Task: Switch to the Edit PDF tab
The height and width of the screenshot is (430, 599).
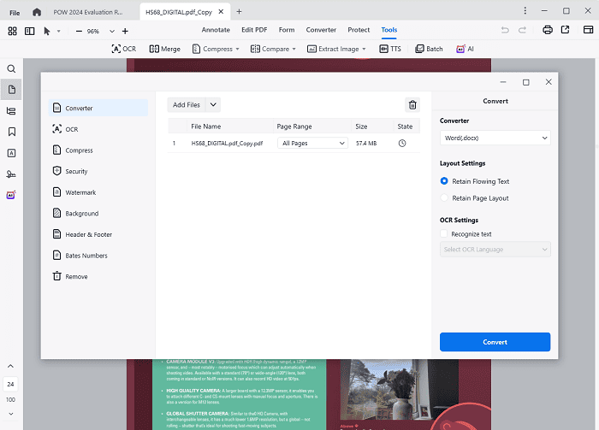Action: pyautogui.click(x=255, y=30)
